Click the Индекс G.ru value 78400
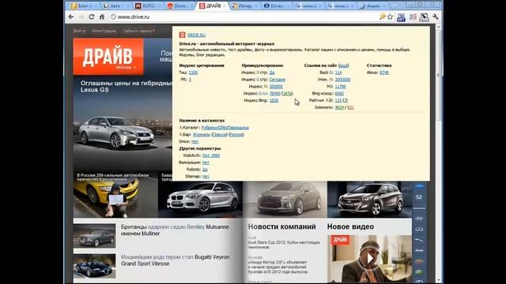506x284 pixels. coord(274,93)
